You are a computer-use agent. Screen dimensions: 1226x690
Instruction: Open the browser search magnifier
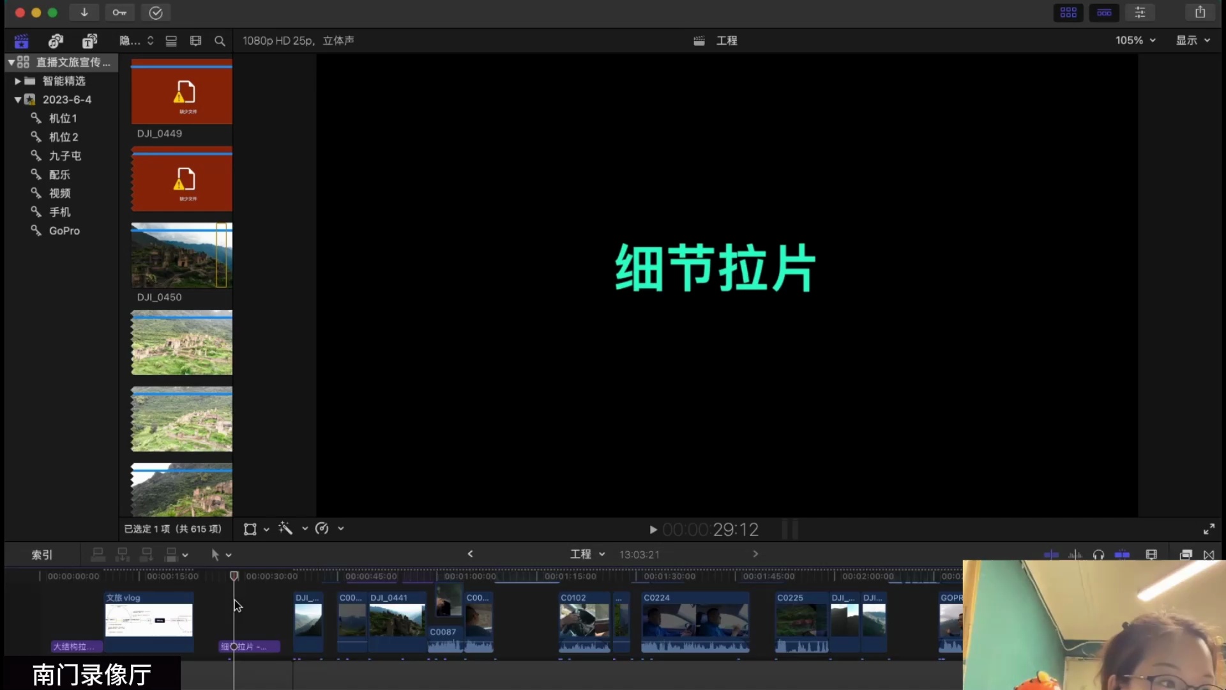pyautogui.click(x=220, y=41)
